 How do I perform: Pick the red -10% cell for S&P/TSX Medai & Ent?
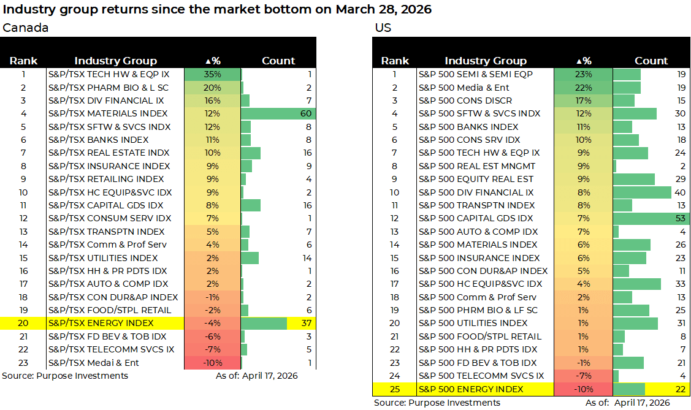point(212,362)
